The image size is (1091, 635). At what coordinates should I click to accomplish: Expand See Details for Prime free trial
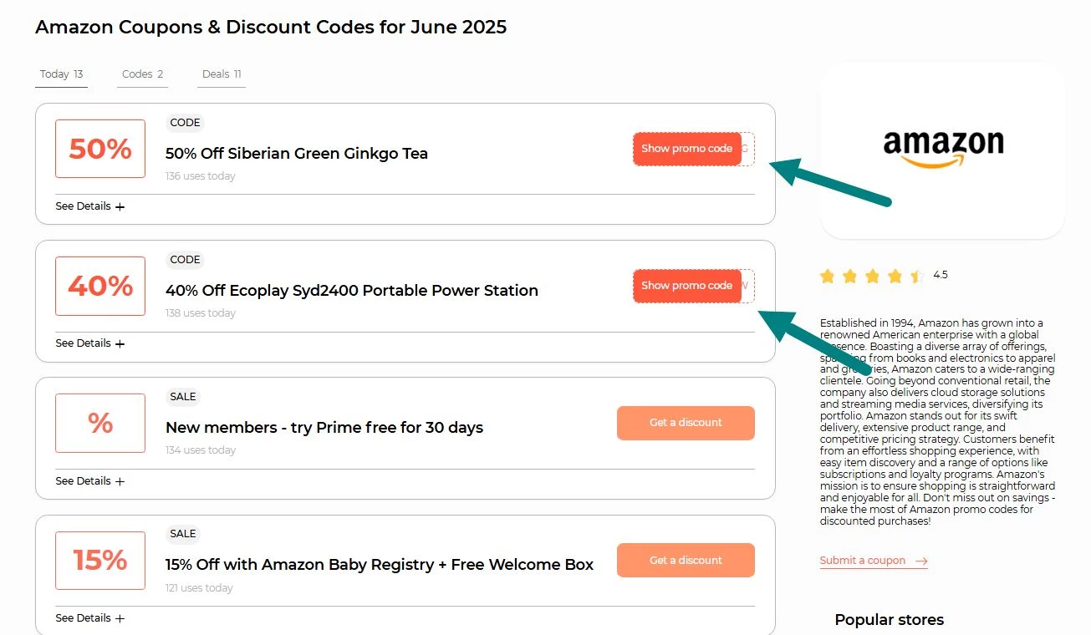[x=89, y=481]
